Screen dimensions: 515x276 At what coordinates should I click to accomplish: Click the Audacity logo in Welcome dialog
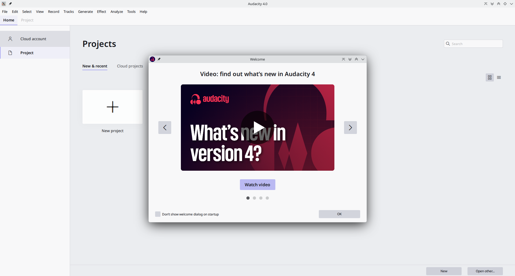pyautogui.click(x=152, y=59)
